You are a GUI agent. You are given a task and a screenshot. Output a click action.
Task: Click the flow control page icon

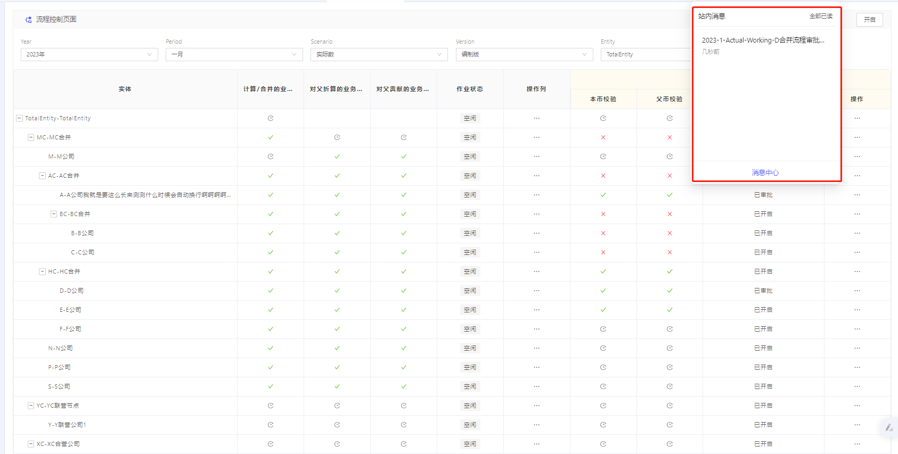click(x=28, y=20)
